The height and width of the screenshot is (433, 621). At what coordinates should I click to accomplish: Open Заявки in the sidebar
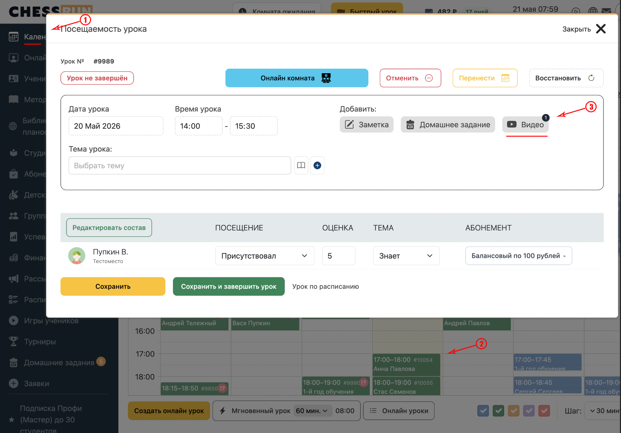(x=36, y=384)
